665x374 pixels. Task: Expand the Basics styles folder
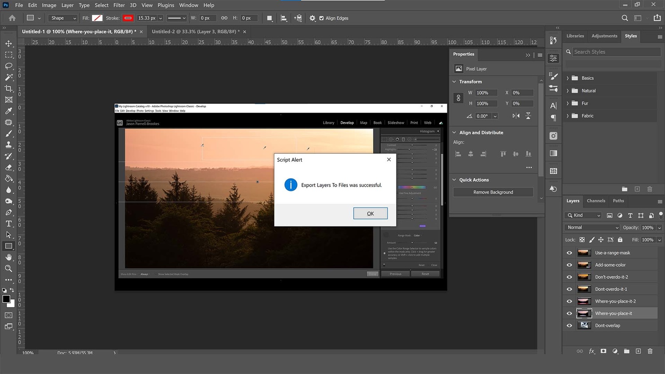coord(567,78)
